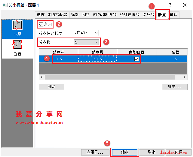This screenshot has height=157, width=193.
Task: Click the 断点到 column header
Action: click(x=97, y=52)
